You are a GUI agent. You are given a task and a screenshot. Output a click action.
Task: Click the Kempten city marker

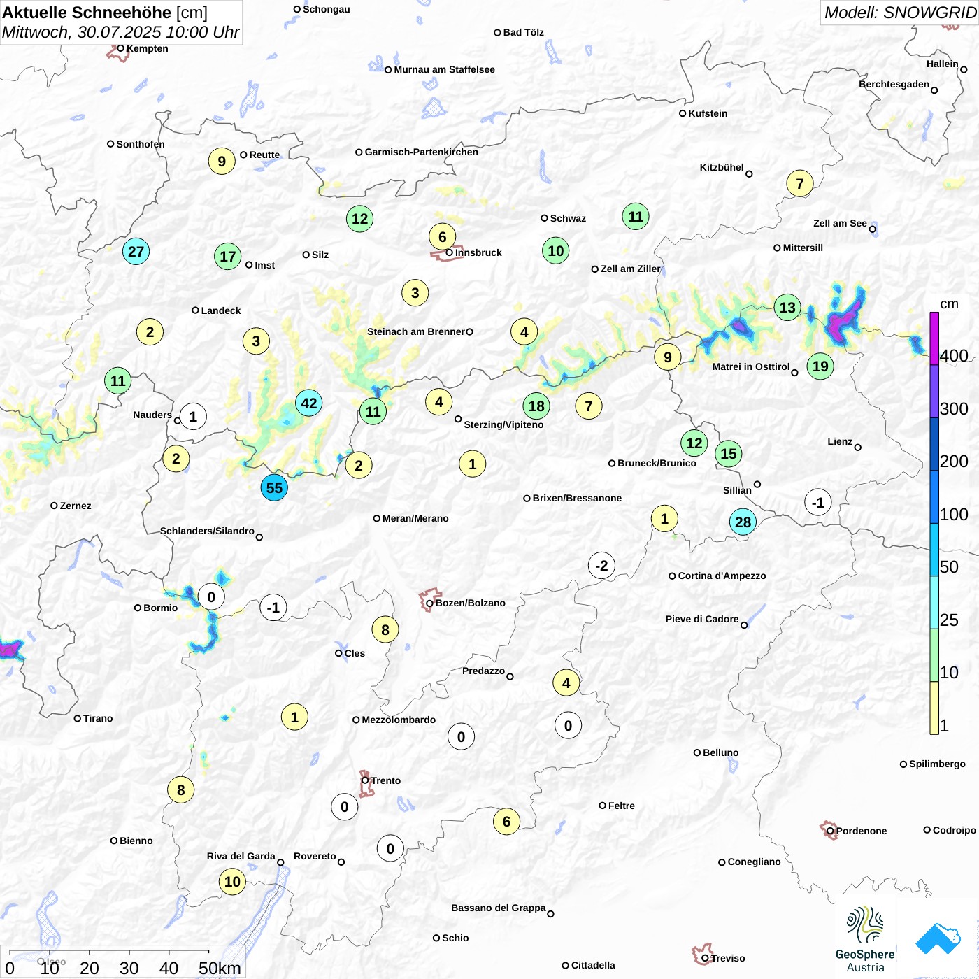(x=120, y=48)
